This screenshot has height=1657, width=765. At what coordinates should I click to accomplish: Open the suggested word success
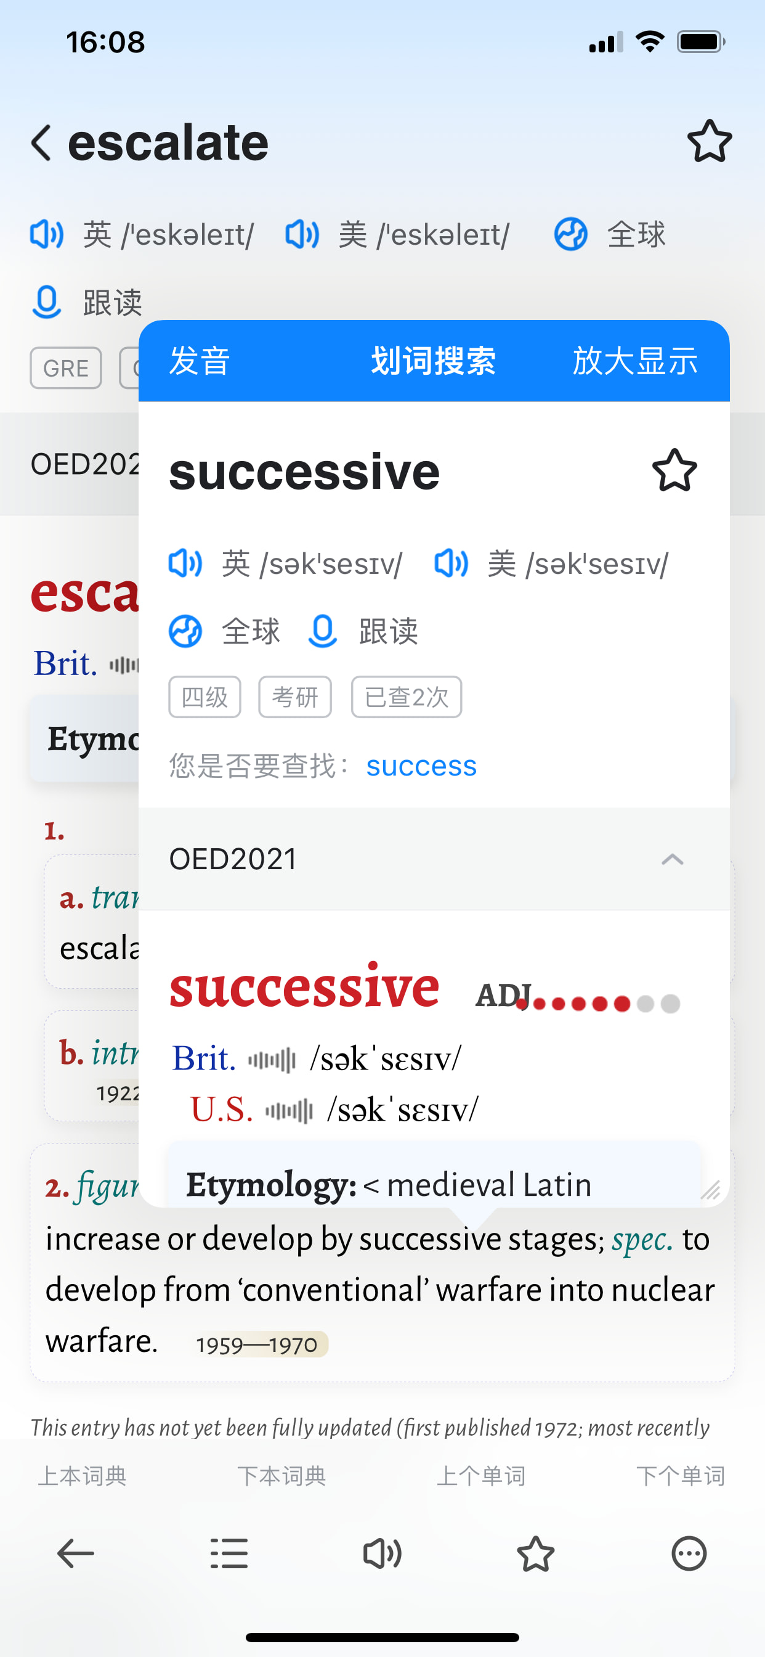tap(421, 766)
